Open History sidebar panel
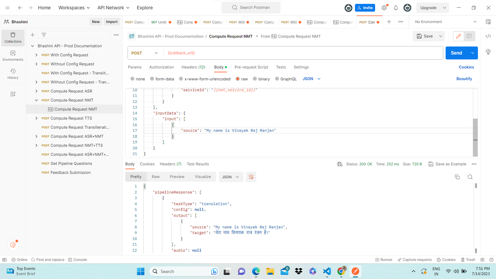496x279 pixels. 13,74
